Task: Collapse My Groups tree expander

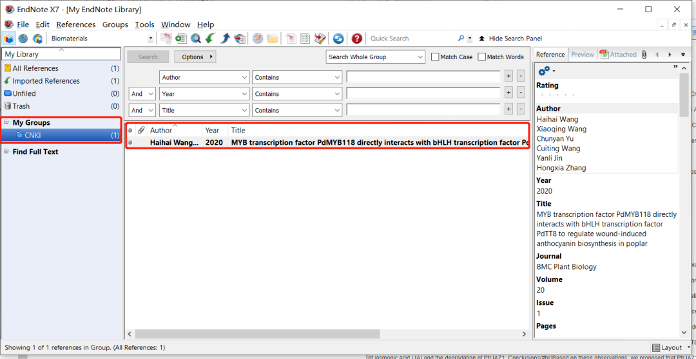Action: coord(6,123)
